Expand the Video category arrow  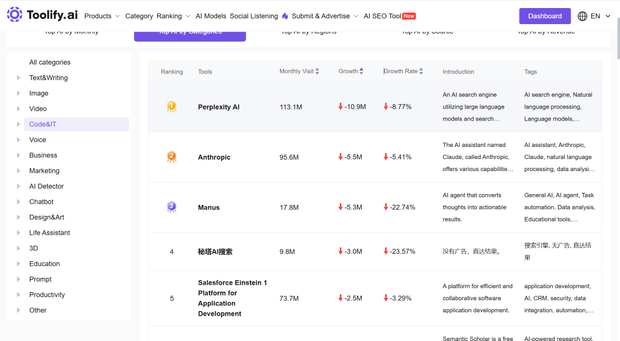[x=18, y=109]
